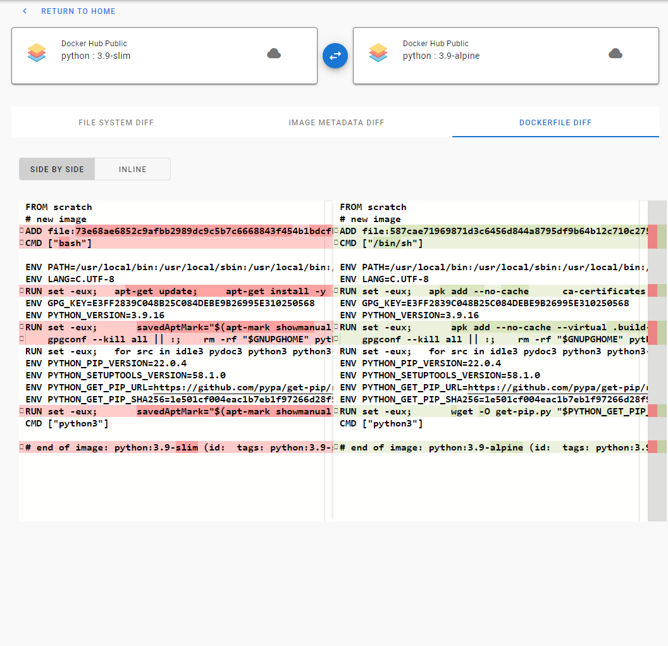Click the overview ruler on the right edge
This screenshot has height=646, width=668.
[657, 361]
